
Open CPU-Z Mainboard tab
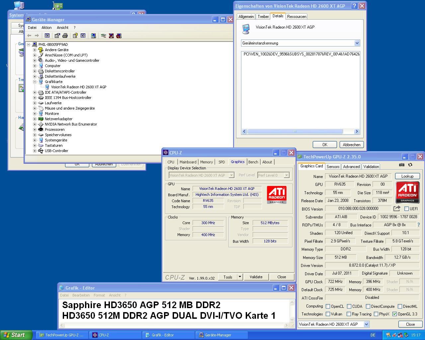pyautogui.click(x=188, y=162)
